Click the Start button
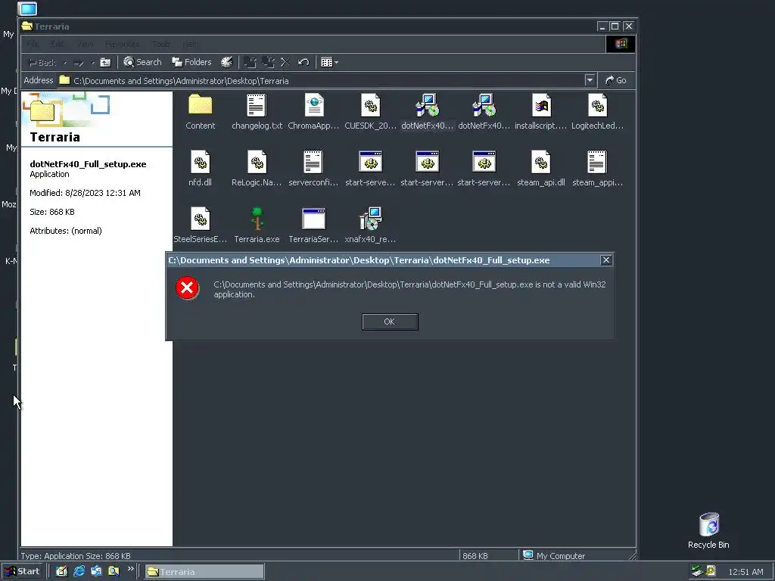 click(23, 572)
